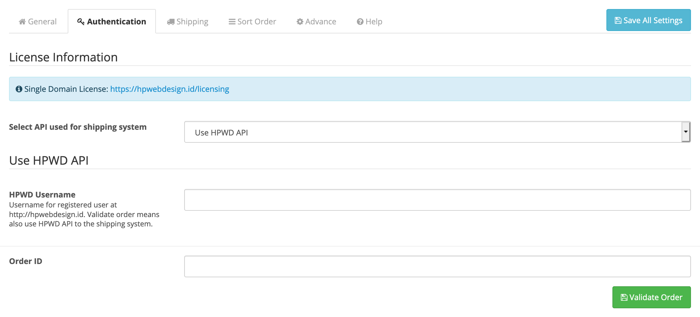Click the info icon in license notice
Viewport: 700px width, 317px height.
click(x=19, y=89)
